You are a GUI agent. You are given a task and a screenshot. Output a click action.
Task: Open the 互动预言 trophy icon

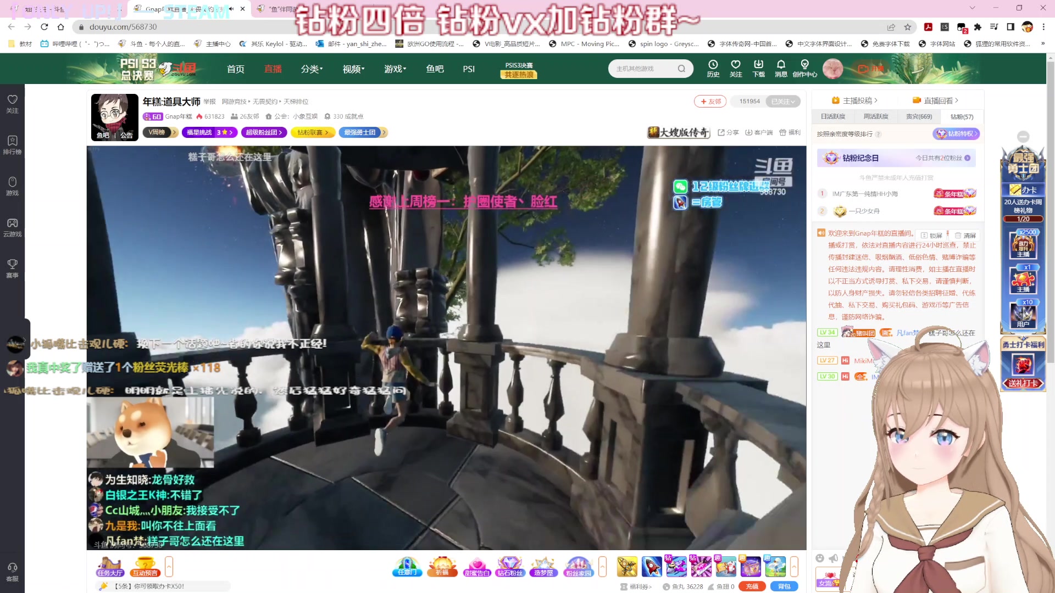(x=145, y=567)
